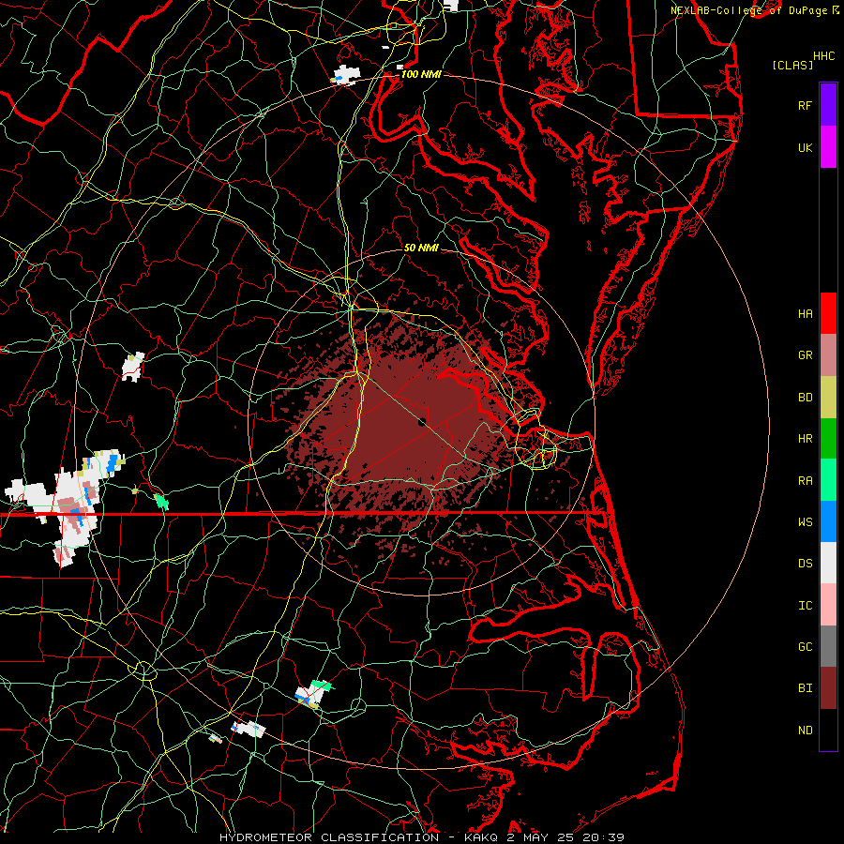Click the 50 NMI range ring label

421,248
